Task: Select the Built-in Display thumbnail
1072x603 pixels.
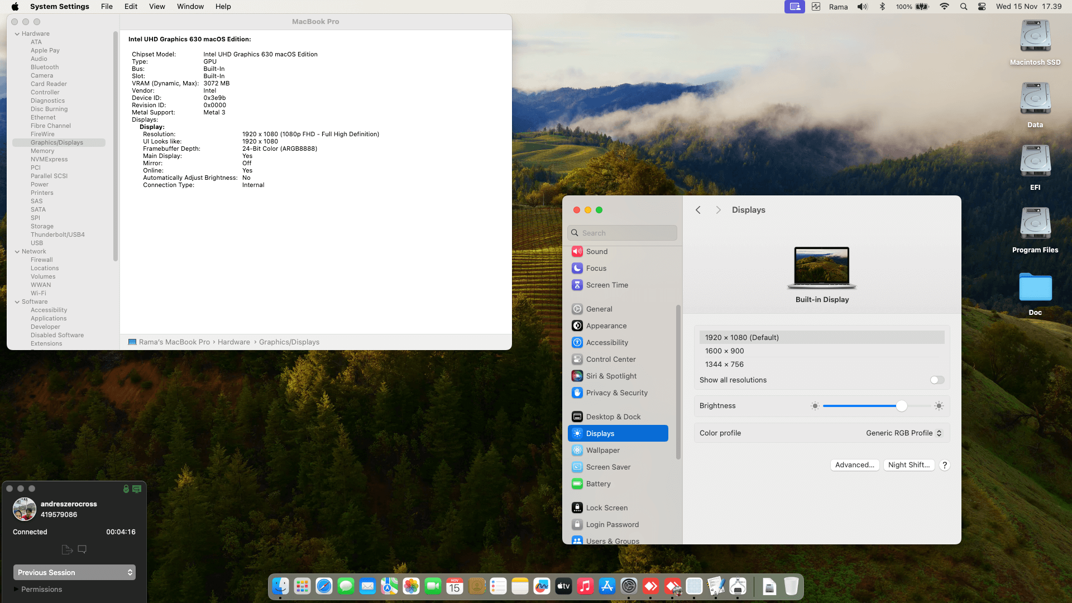Action: (x=822, y=268)
